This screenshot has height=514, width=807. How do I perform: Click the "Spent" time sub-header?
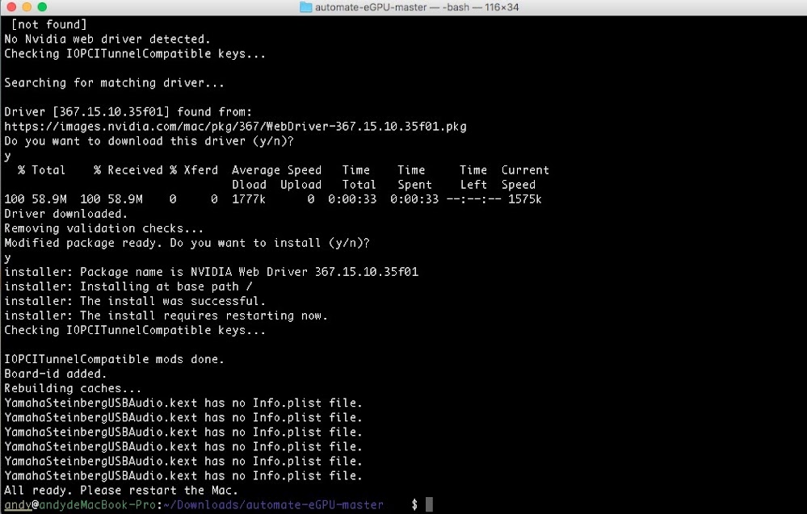pyautogui.click(x=415, y=185)
